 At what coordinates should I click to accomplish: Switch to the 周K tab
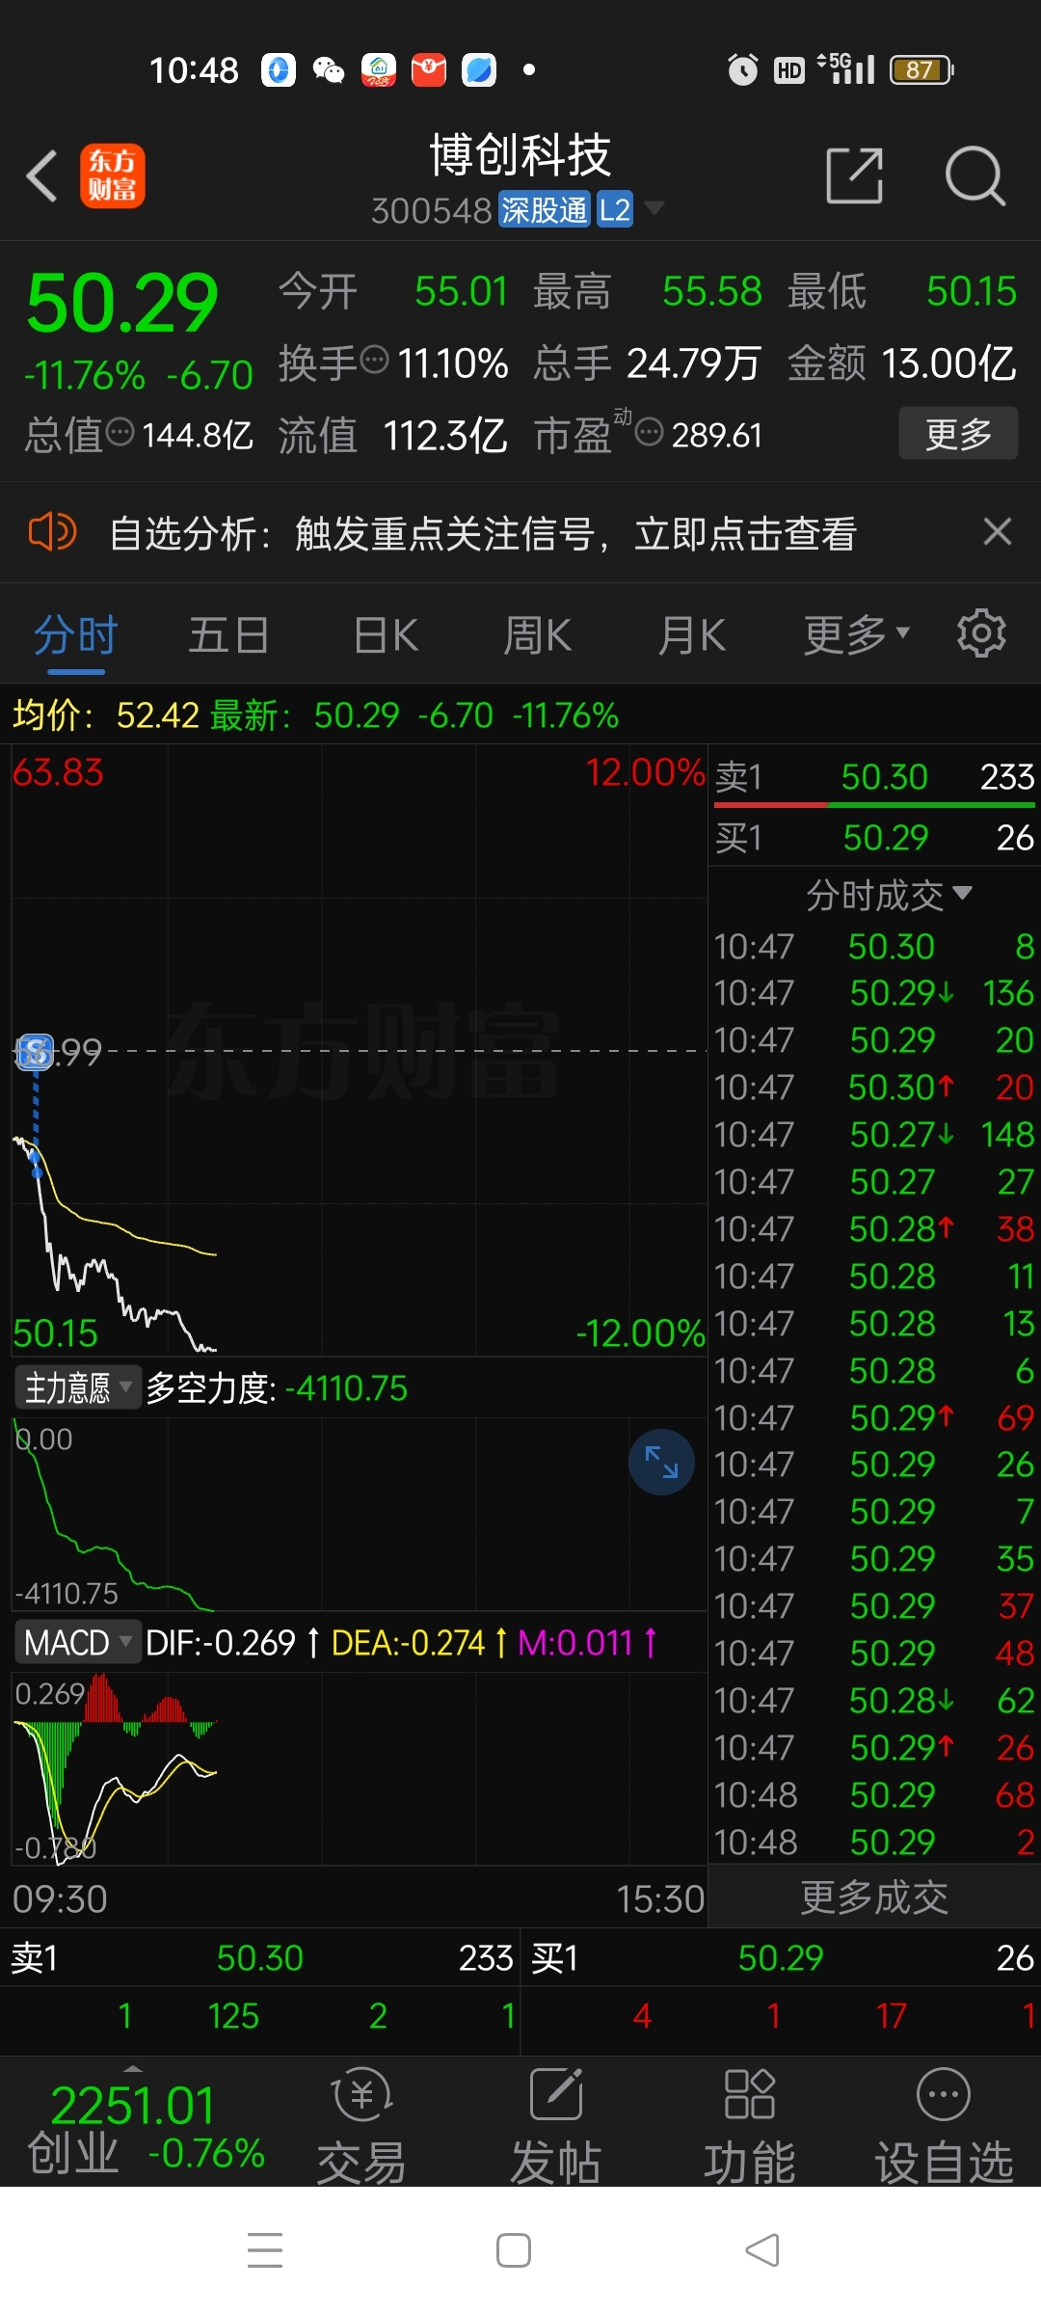pos(538,636)
